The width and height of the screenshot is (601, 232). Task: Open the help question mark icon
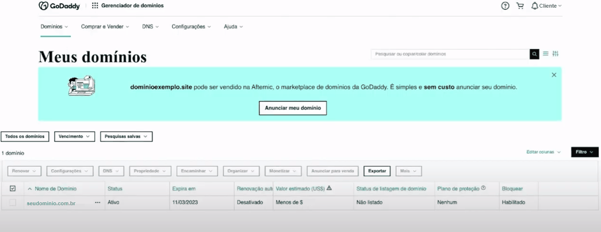pos(505,6)
